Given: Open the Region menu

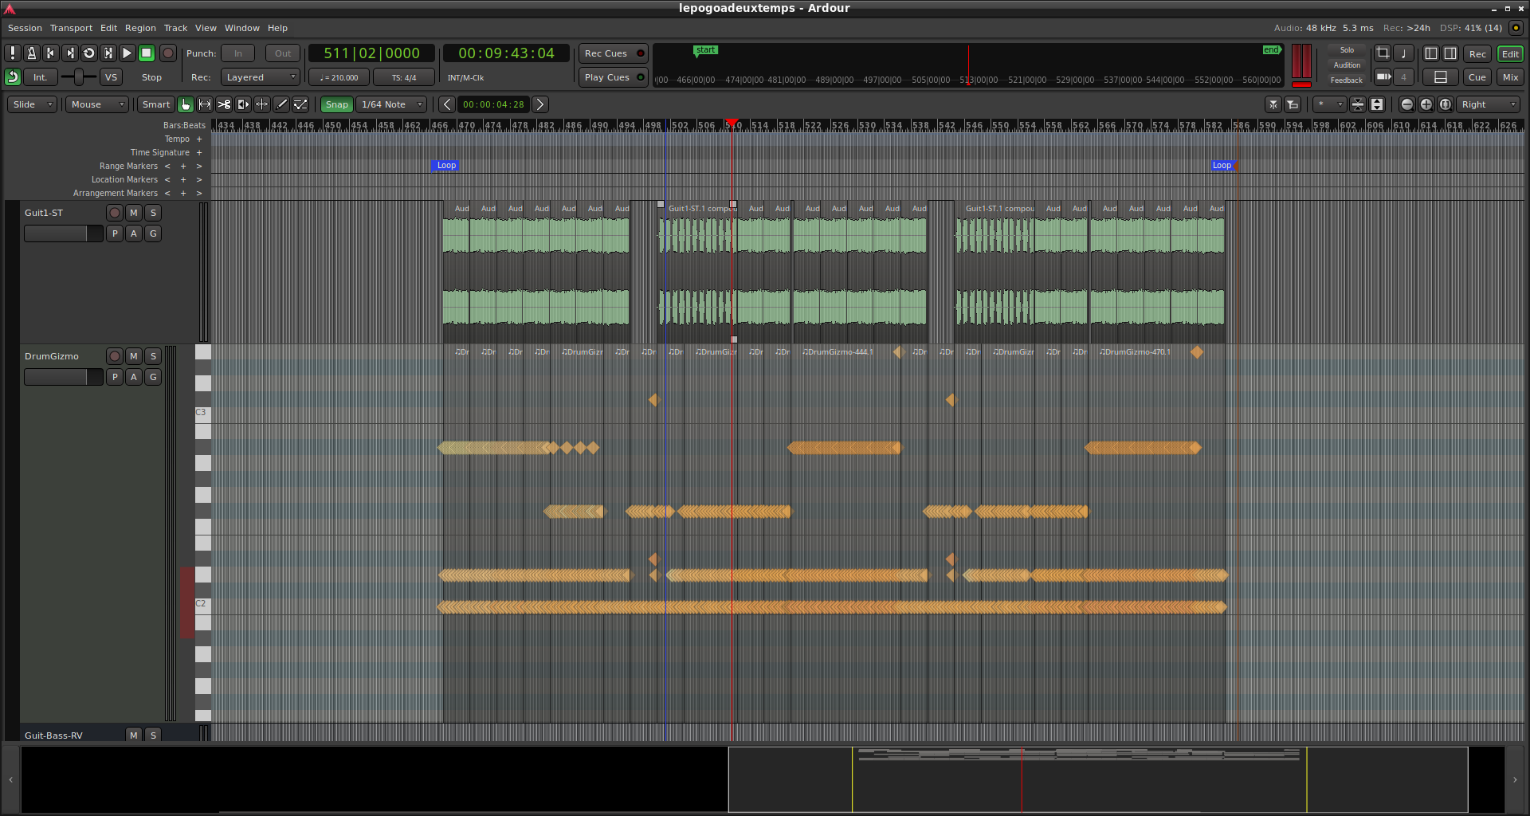Looking at the screenshot, I should click(x=140, y=28).
